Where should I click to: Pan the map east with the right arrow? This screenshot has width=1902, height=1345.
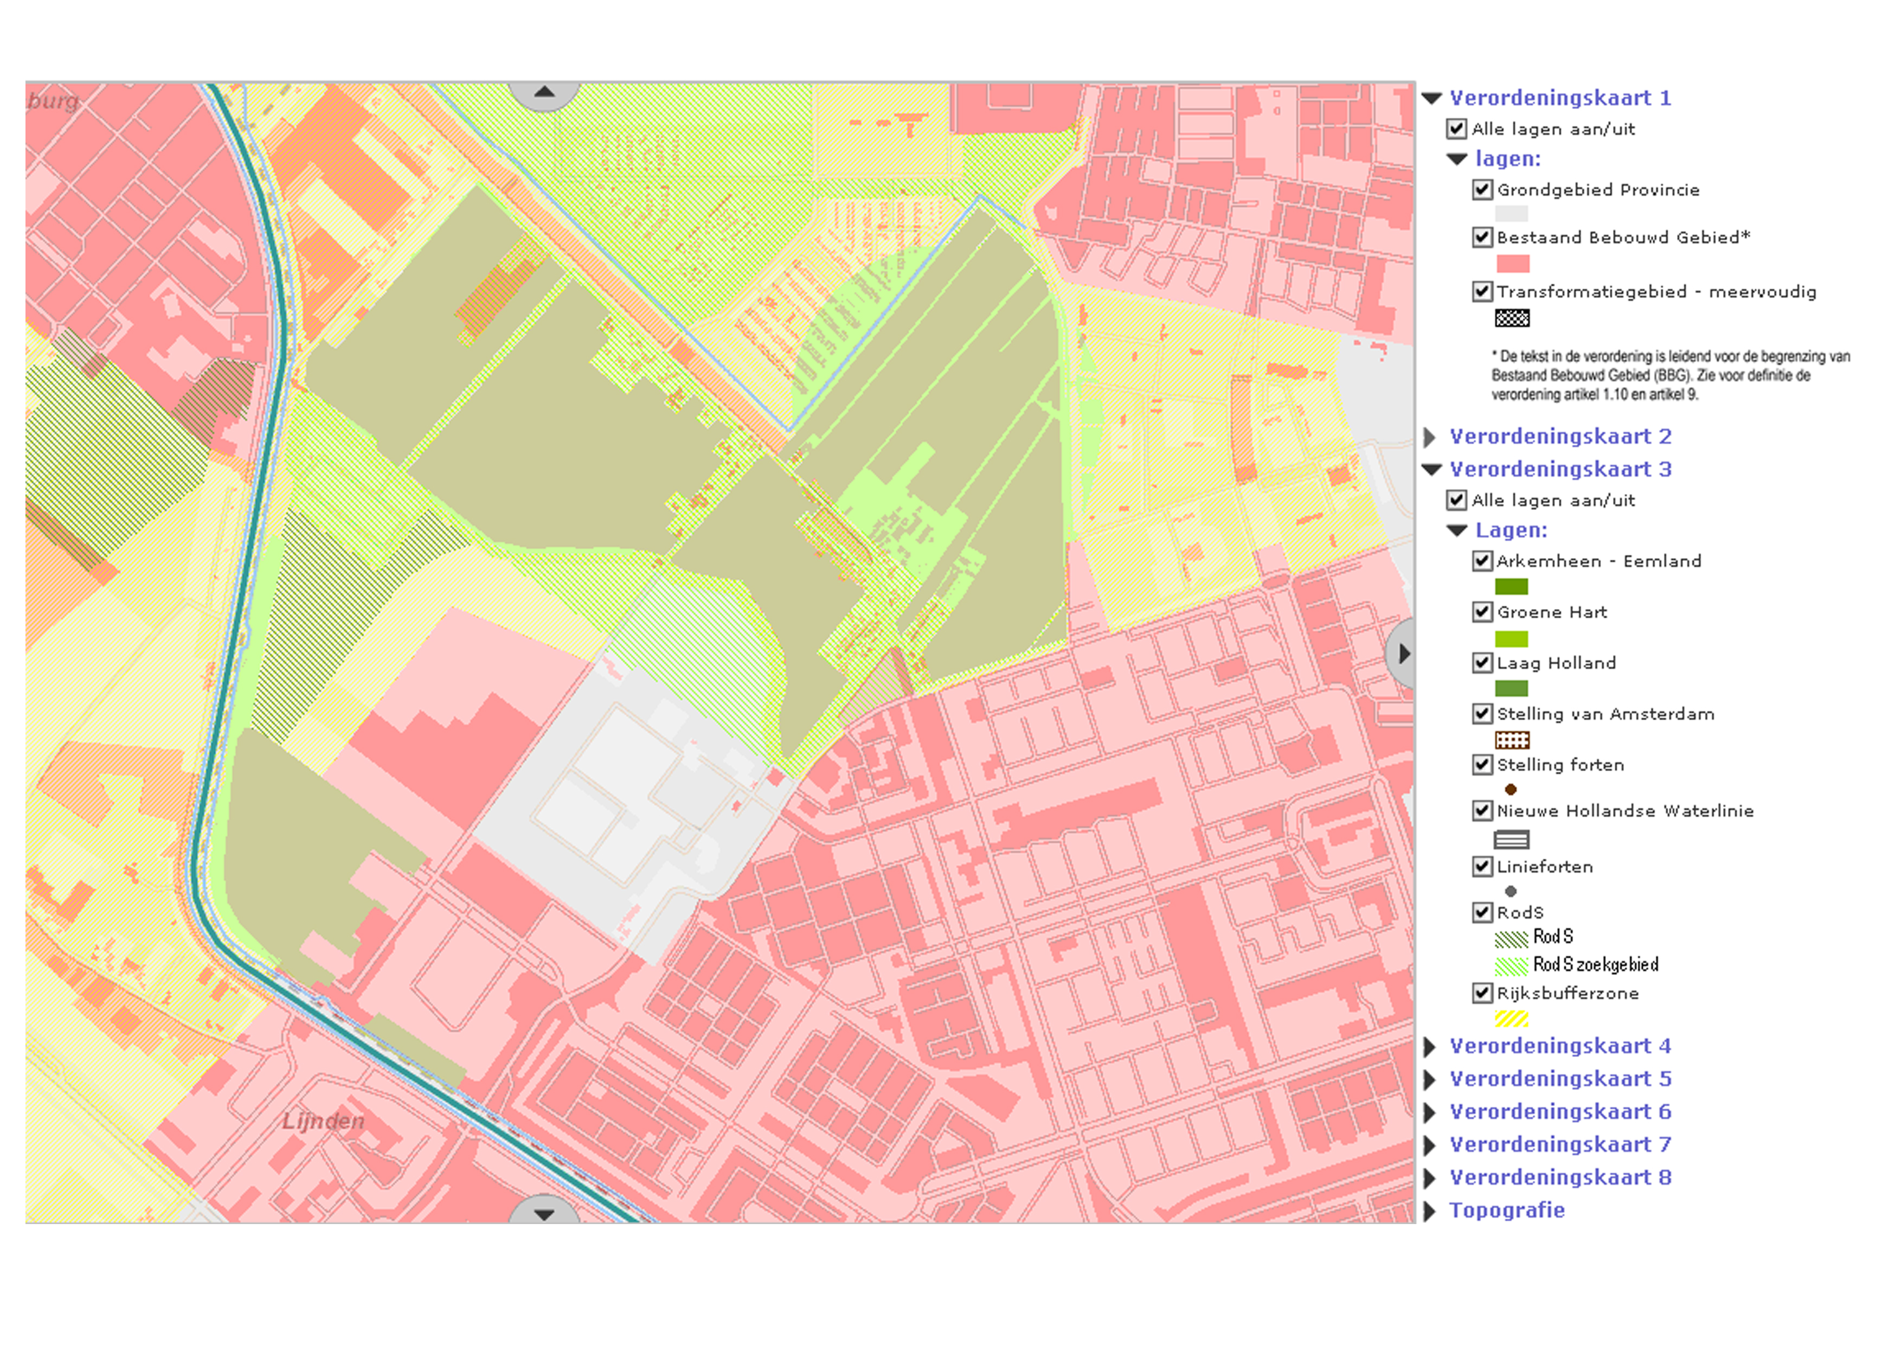tap(1402, 653)
